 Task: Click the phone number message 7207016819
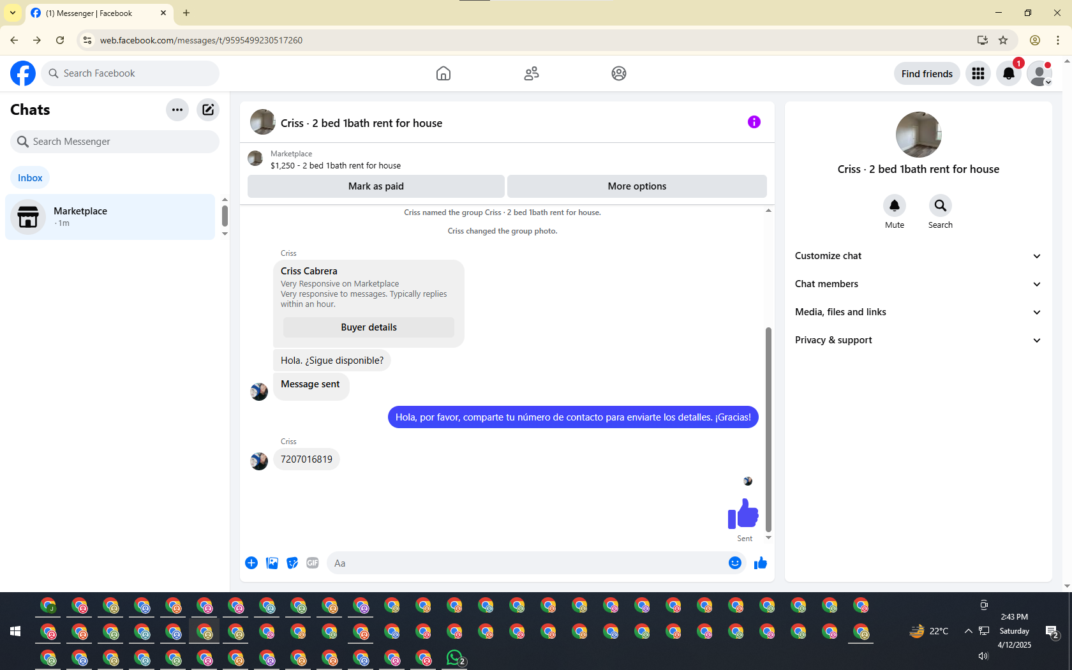coord(306,459)
